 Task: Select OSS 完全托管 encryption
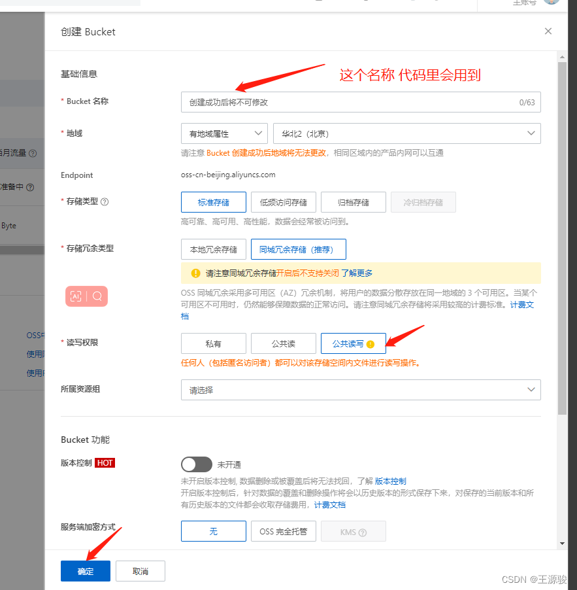tap(283, 531)
